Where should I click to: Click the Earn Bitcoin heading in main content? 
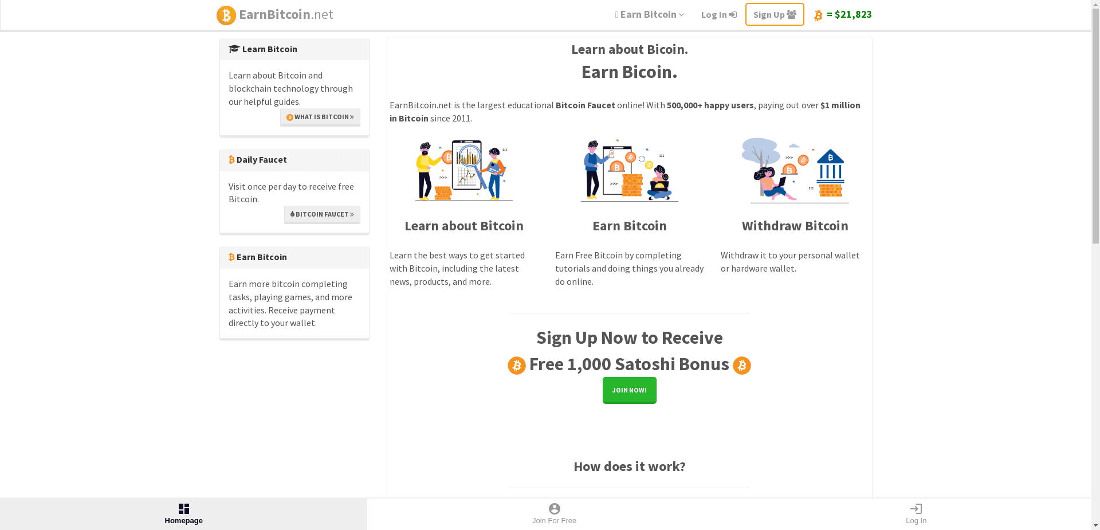click(x=630, y=226)
